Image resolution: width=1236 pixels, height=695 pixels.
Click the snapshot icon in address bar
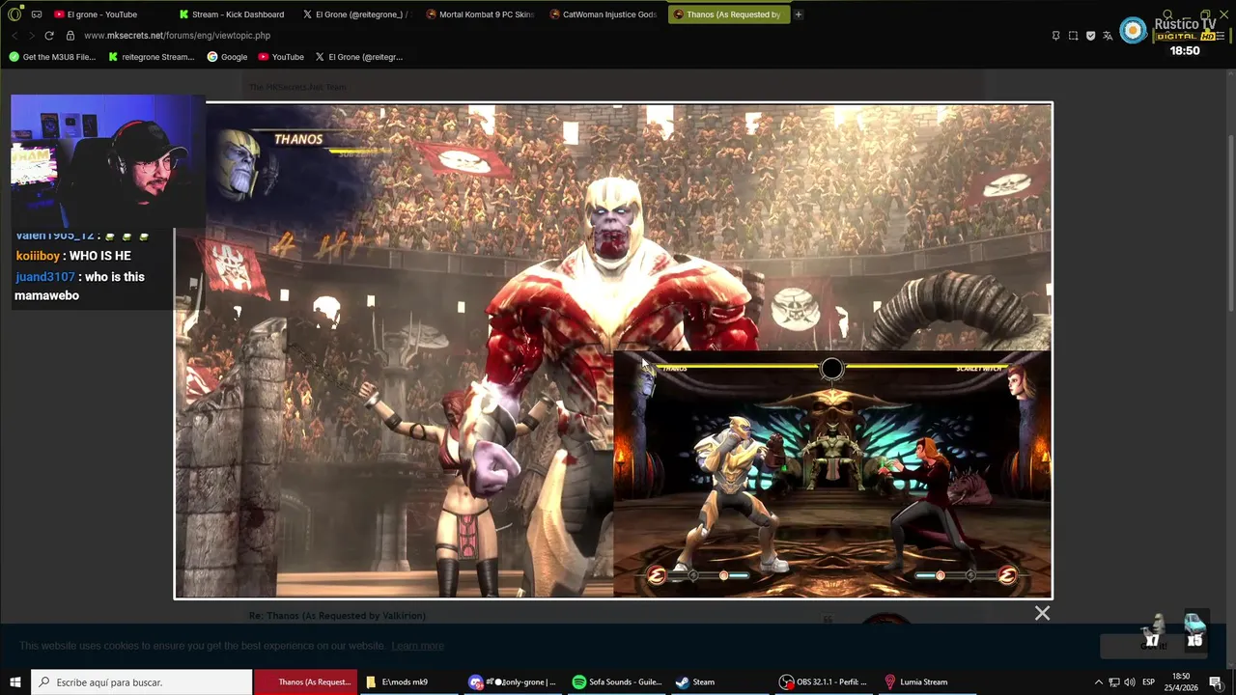[1073, 36]
